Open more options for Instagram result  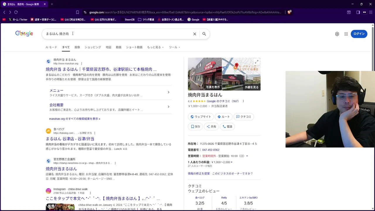tap(90, 193)
